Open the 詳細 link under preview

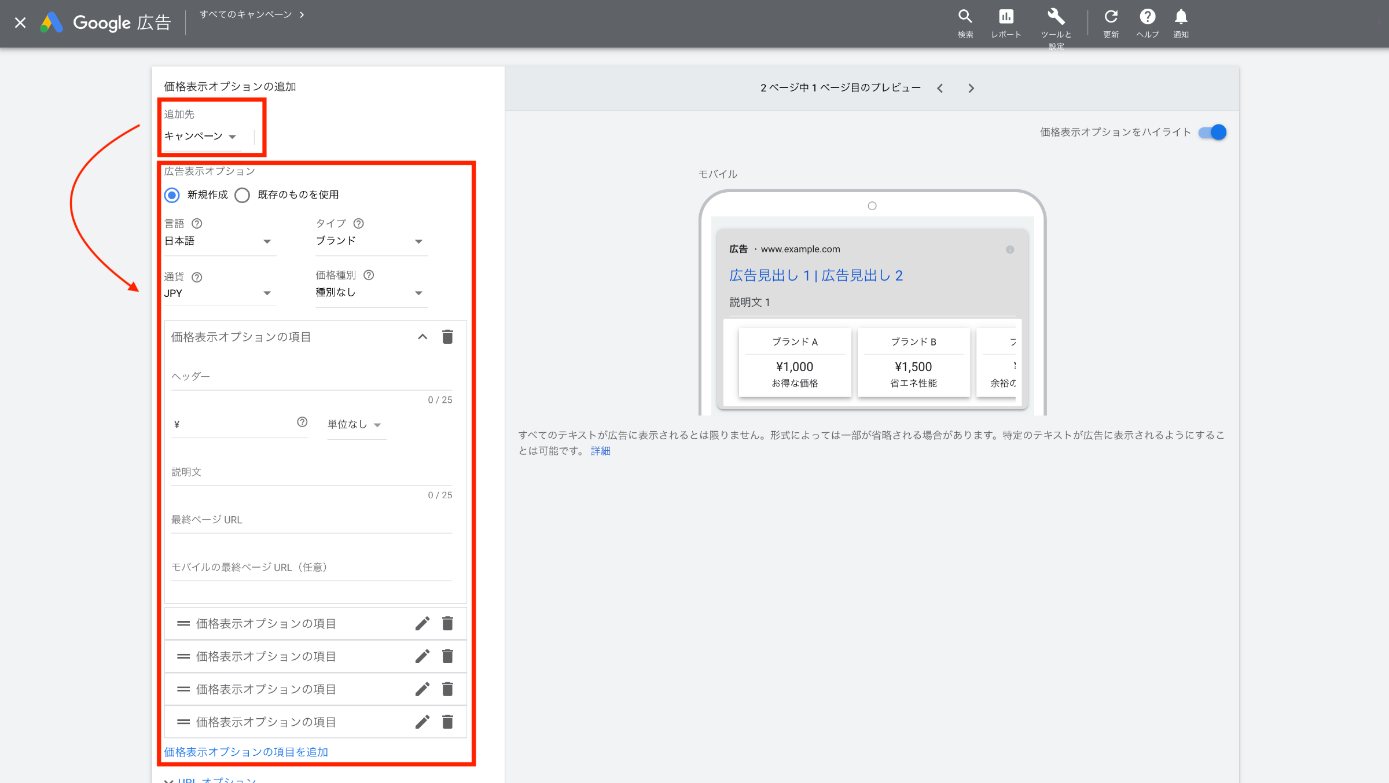[600, 451]
